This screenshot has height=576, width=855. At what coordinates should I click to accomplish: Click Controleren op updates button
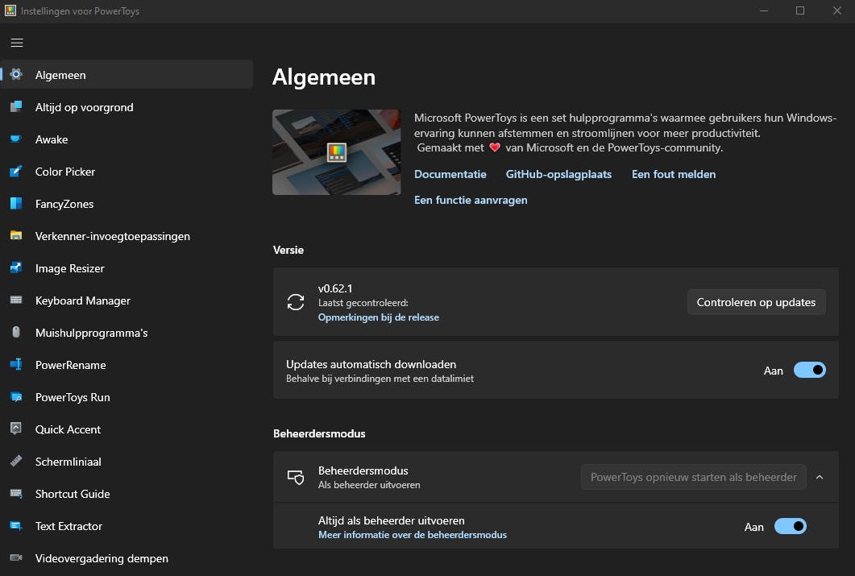tap(755, 302)
